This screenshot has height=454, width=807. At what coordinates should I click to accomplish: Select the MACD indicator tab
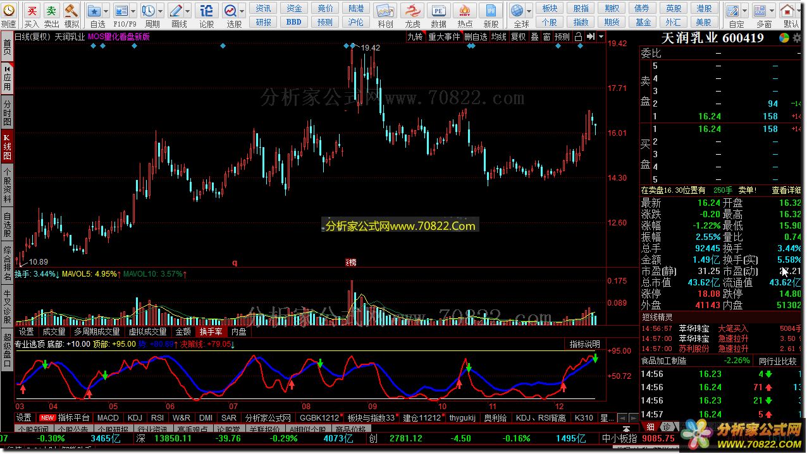[108, 418]
